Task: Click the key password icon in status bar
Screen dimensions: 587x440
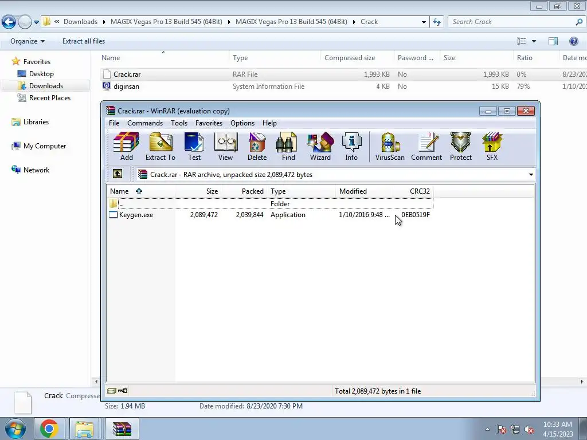Action: coord(123,391)
